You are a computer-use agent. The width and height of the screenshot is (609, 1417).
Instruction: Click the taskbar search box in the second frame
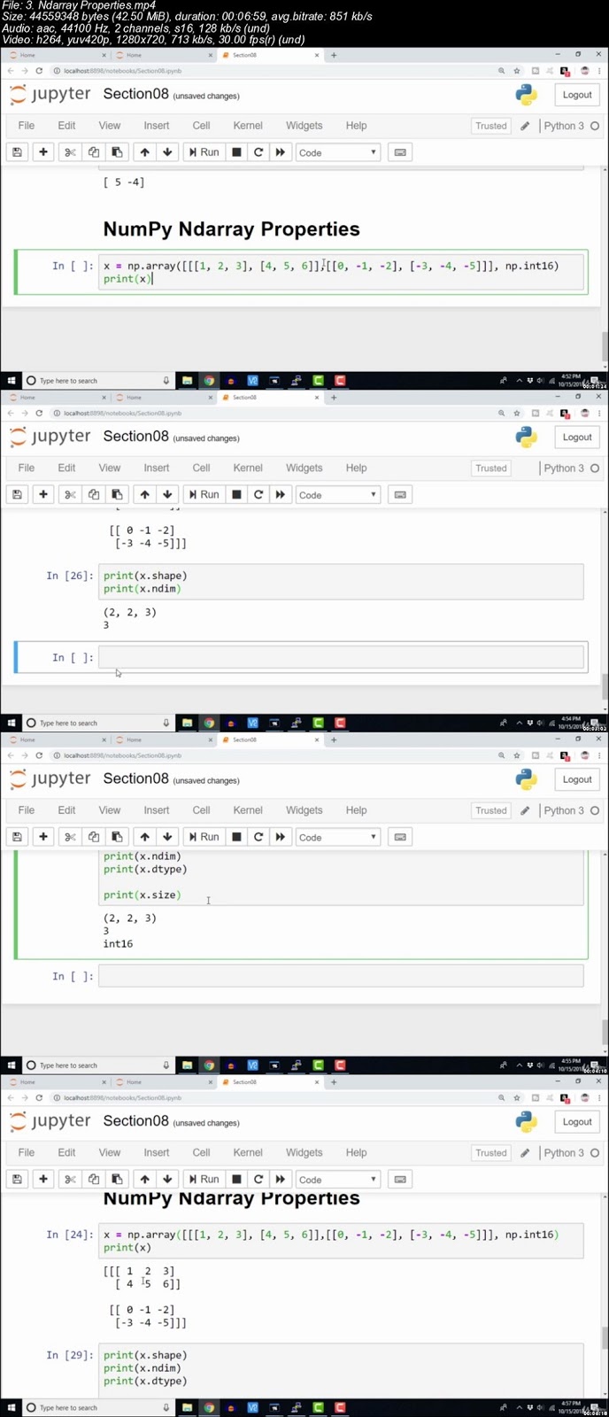pos(97,723)
